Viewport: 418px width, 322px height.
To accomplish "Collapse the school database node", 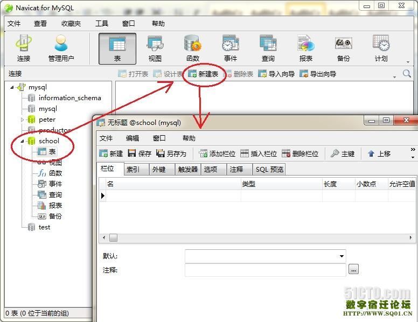I will [x=23, y=141].
